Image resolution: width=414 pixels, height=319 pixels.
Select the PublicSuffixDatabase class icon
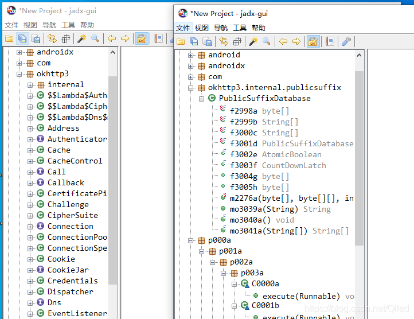(212, 98)
